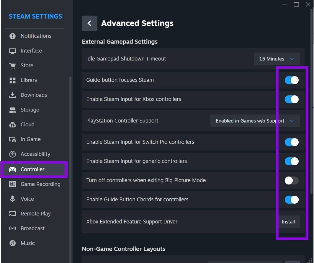Viewport: 314px width, 263px height.
Task: Click the Accessibility person icon
Action: 12,154
